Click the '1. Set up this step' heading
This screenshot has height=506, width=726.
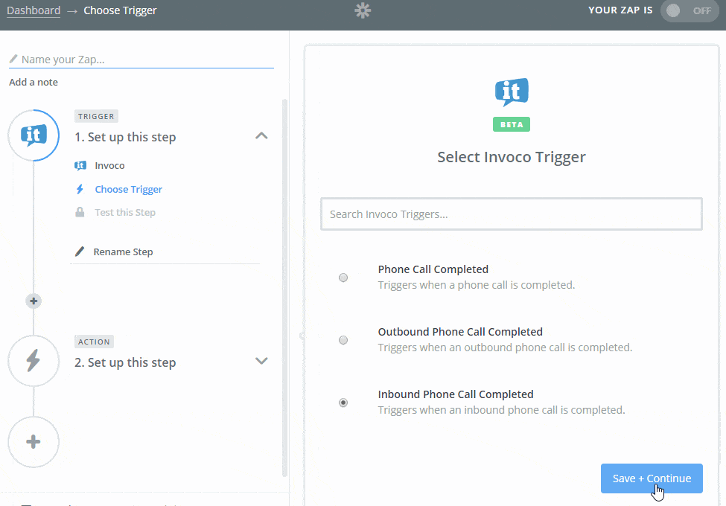[x=125, y=137]
